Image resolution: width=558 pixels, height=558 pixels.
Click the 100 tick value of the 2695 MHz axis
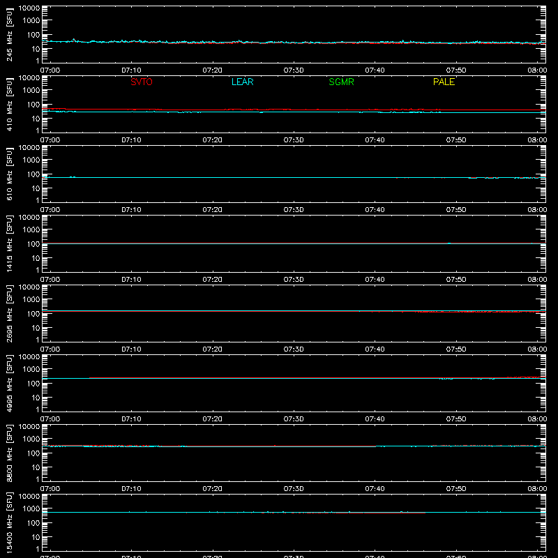click(x=33, y=314)
